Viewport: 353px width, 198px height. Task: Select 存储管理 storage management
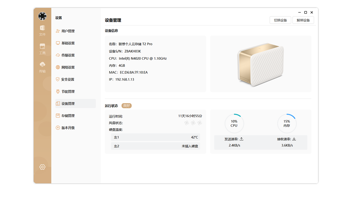pyautogui.click(x=68, y=116)
